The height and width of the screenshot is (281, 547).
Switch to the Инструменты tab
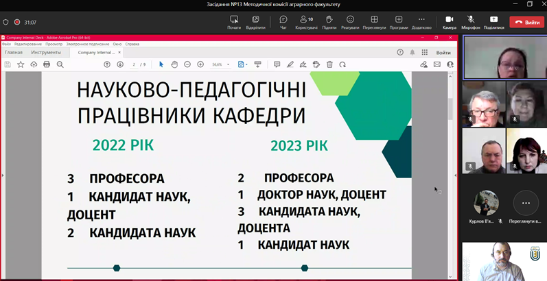pos(45,52)
